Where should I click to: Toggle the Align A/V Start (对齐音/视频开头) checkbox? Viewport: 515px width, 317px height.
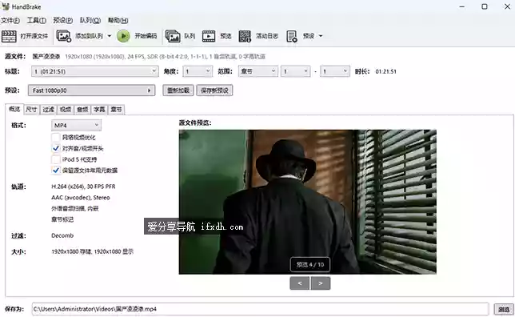[x=56, y=148]
